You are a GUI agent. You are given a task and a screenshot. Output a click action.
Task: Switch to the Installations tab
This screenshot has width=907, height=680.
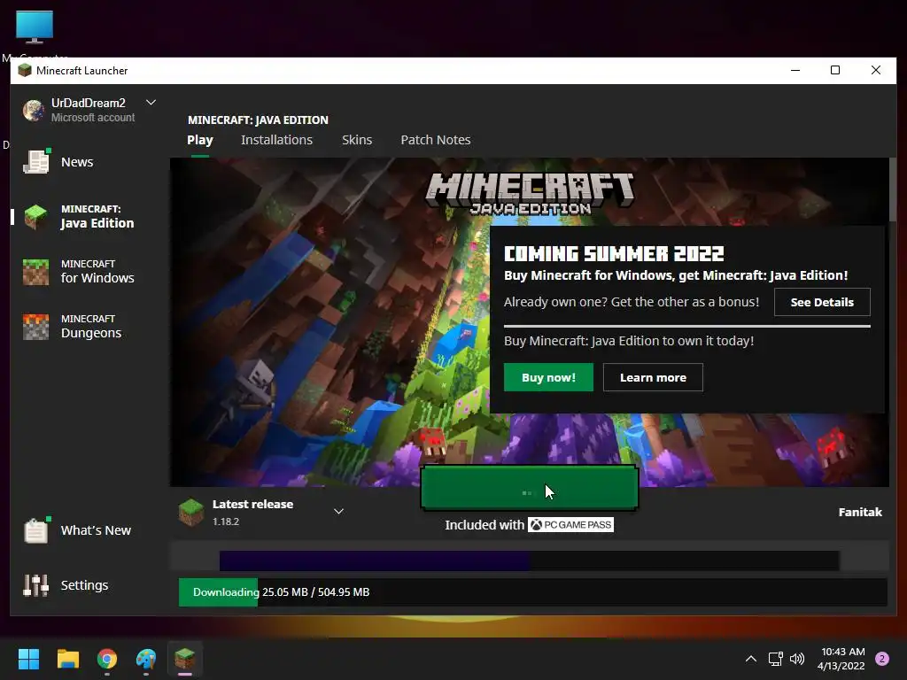pyautogui.click(x=276, y=140)
